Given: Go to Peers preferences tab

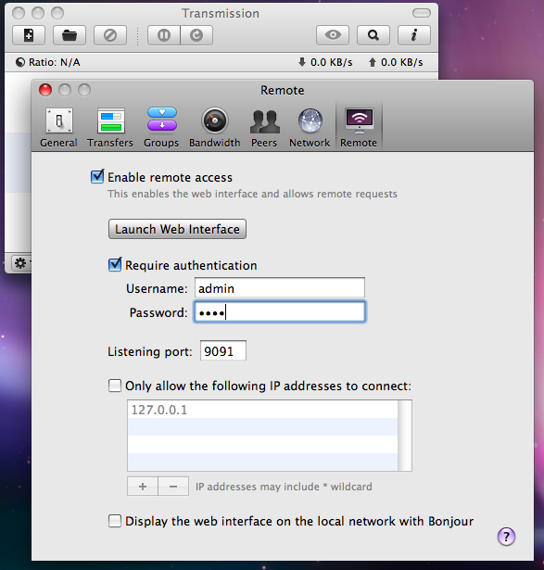Looking at the screenshot, I should click(264, 128).
